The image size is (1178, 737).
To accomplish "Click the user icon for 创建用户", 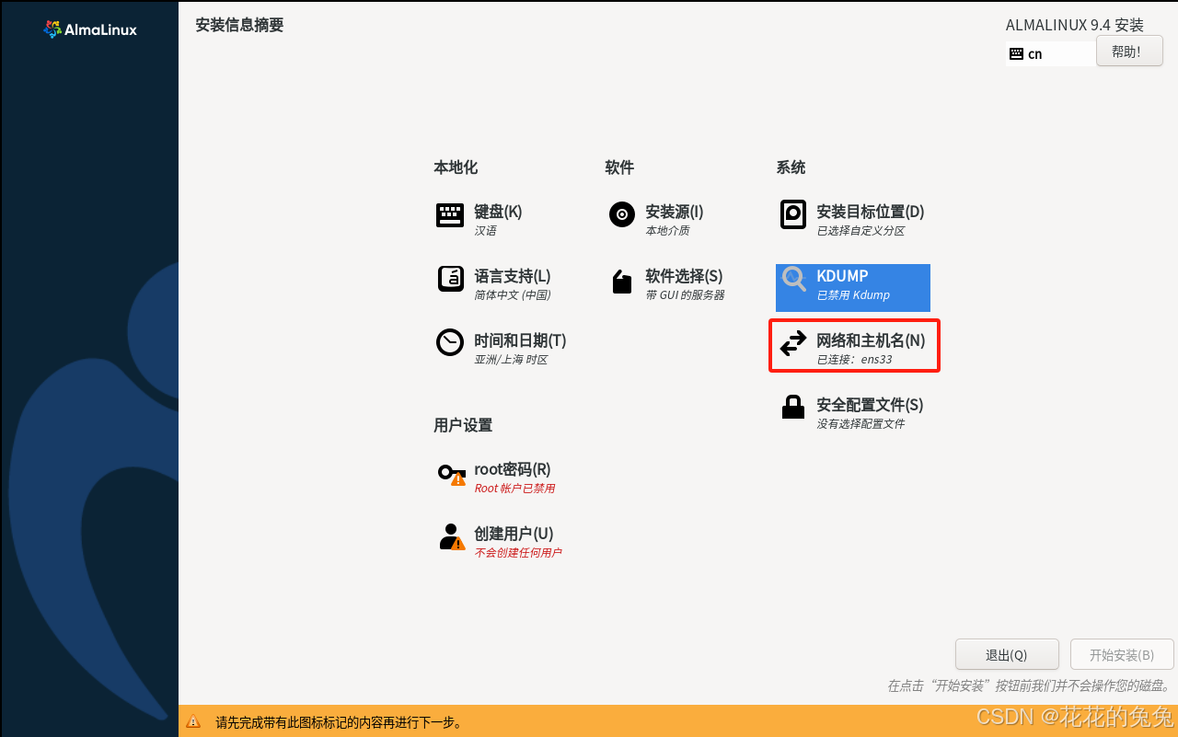I will (x=451, y=536).
